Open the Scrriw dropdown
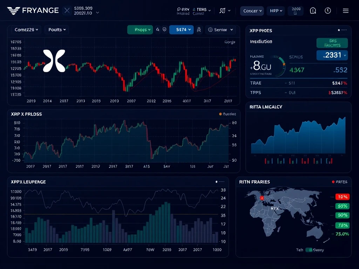The image size is (359, 269). pos(221,30)
